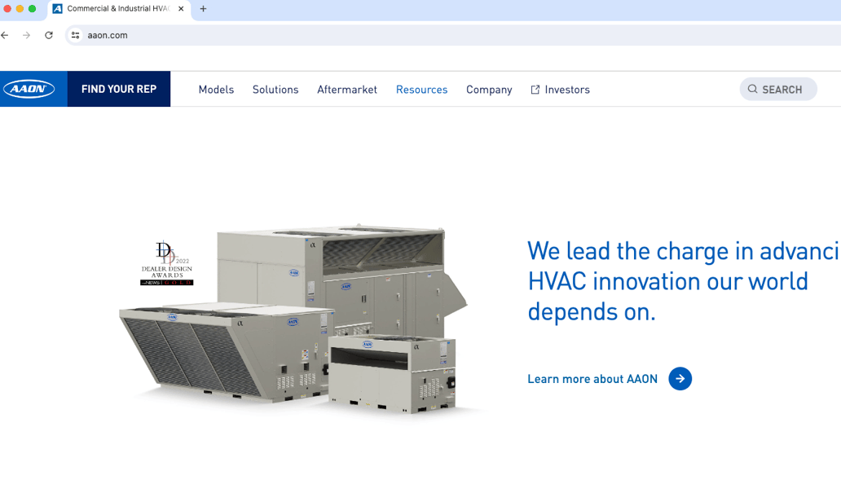Open a new tab with the plus icon
The height and width of the screenshot is (480, 841).
201,10
